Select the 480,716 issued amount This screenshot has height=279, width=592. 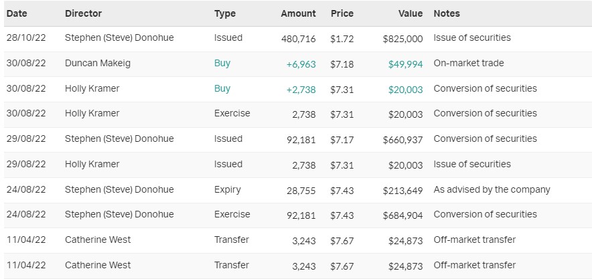point(298,39)
